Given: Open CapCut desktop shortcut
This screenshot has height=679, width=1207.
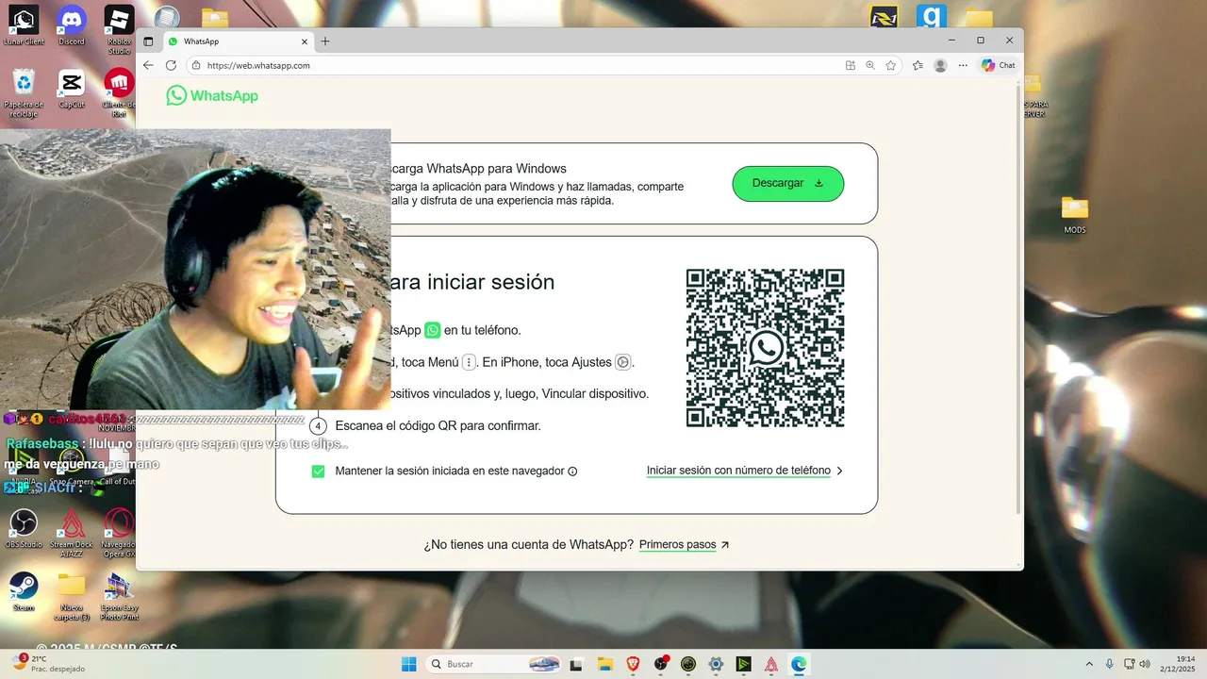Looking at the screenshot, I should (72, 90).
